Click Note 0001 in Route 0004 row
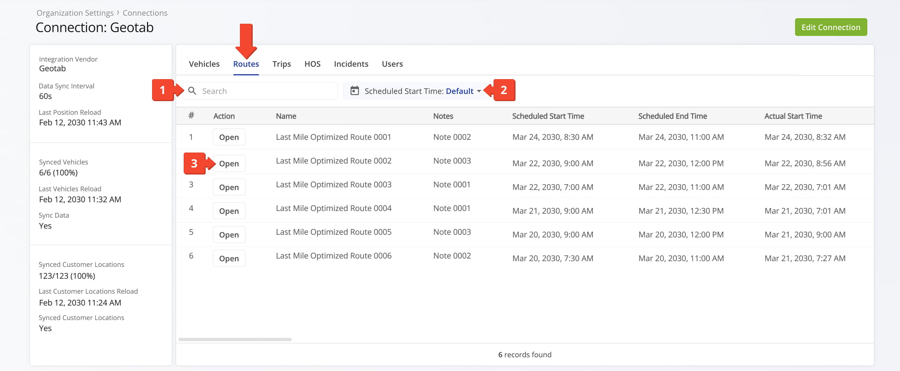 point(452,208)
